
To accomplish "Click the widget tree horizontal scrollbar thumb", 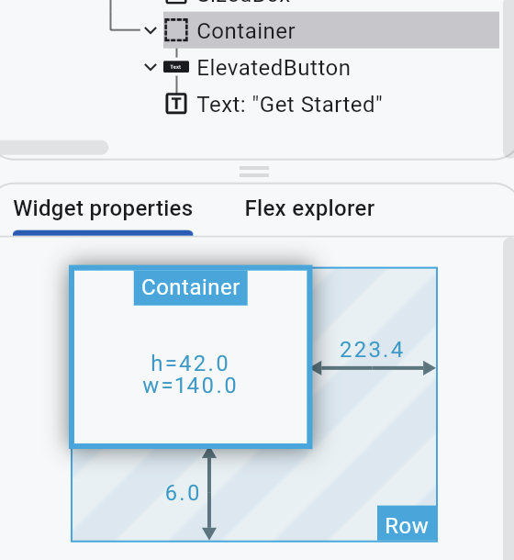I will pos(53,147).
